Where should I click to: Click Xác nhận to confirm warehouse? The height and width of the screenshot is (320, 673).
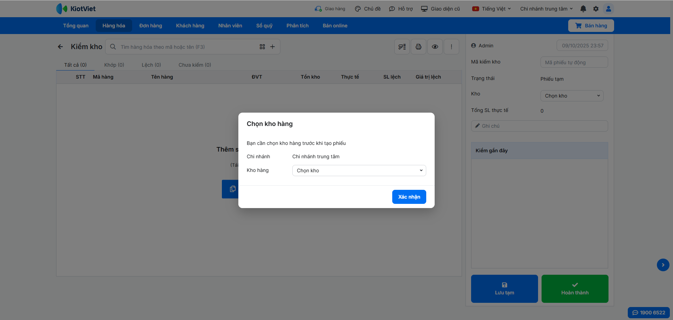pyautogui.click(x=409, y=197)
